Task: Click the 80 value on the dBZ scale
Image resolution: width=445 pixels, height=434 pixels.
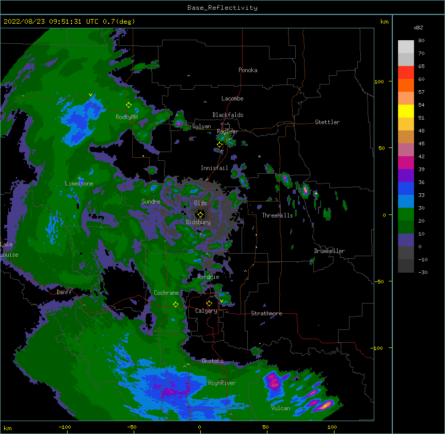Action: tap(421, 41)
